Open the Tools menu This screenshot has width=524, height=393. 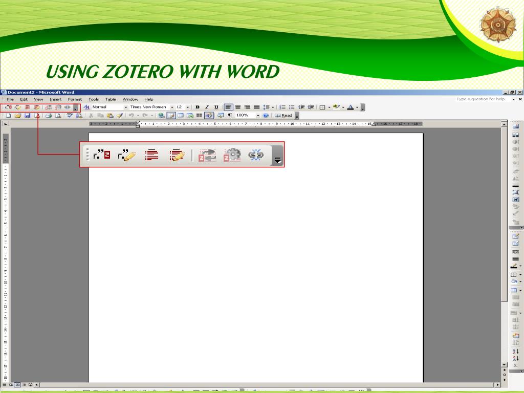pos(94,99)
